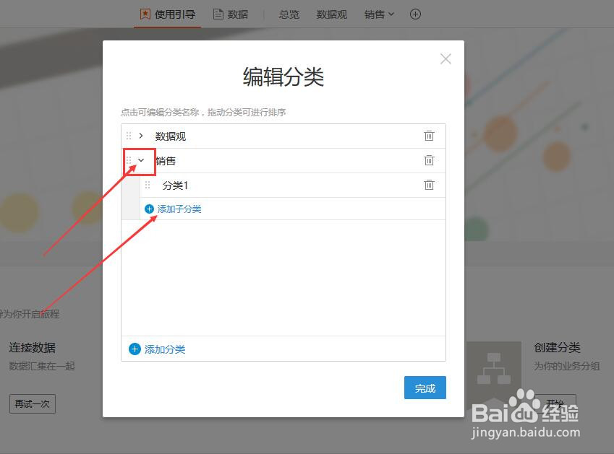
Task: Expand the 数据观 category chevron
Action: coord(142,135)
